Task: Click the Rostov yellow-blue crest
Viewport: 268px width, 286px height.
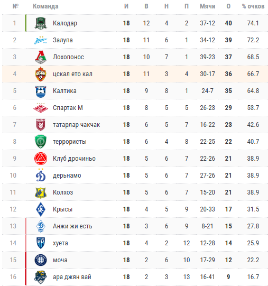Action: pyautogui.click(x=41, y=192)
